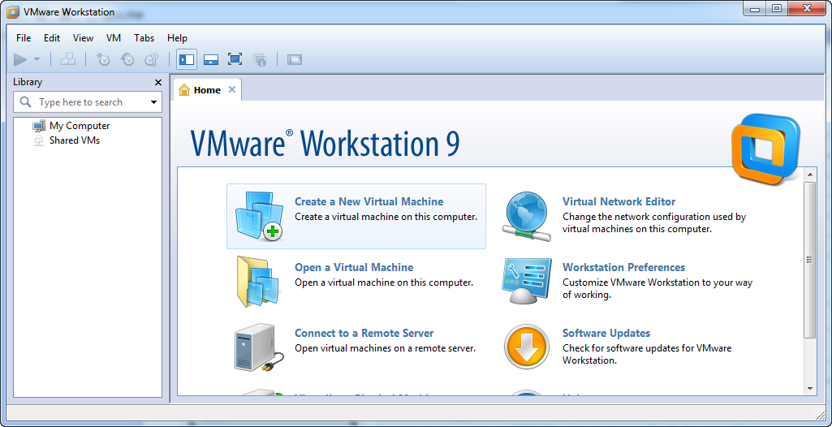The image size is (832, 427).
Task: Click the remote server tower icon
Action: pos(258,348)
